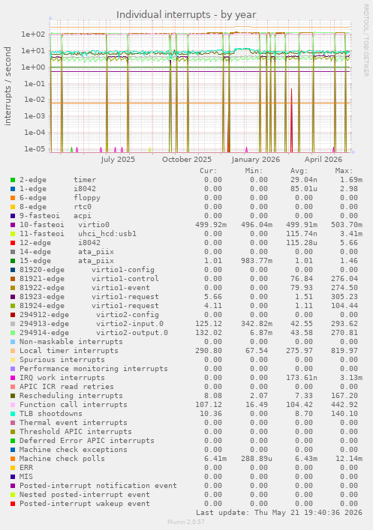This screenshot has height=530, width=373.
Task: Select the Machine check polls label
Action: coord(62,459)
